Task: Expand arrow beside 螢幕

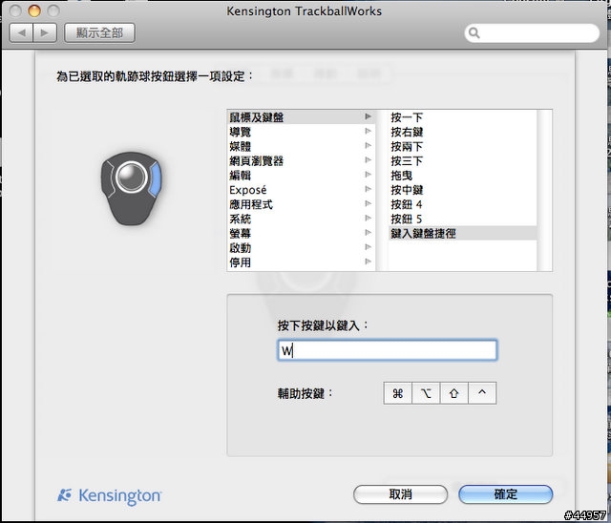Action: [x=368, y=233]
